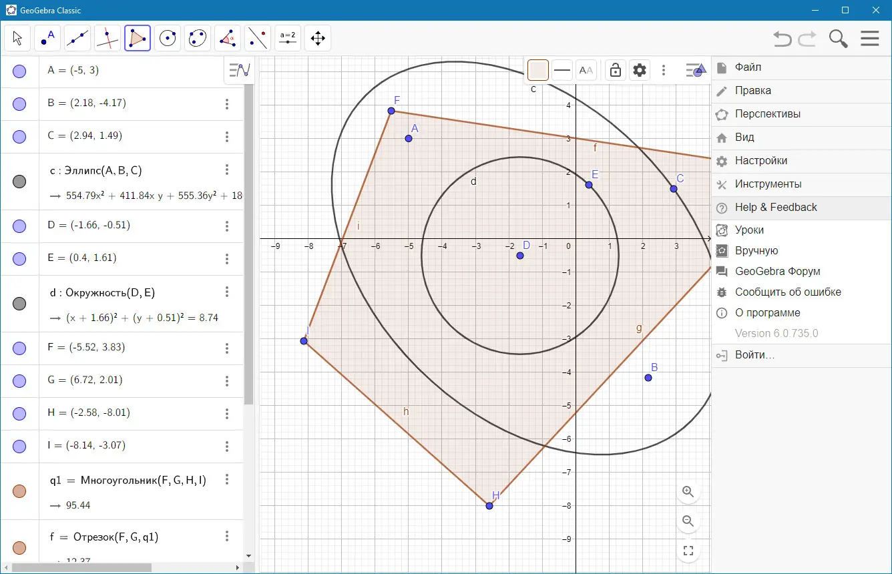Select the Point tool
Image resolution: width=892 pixels, height=574 pixels.
(47, 39)
